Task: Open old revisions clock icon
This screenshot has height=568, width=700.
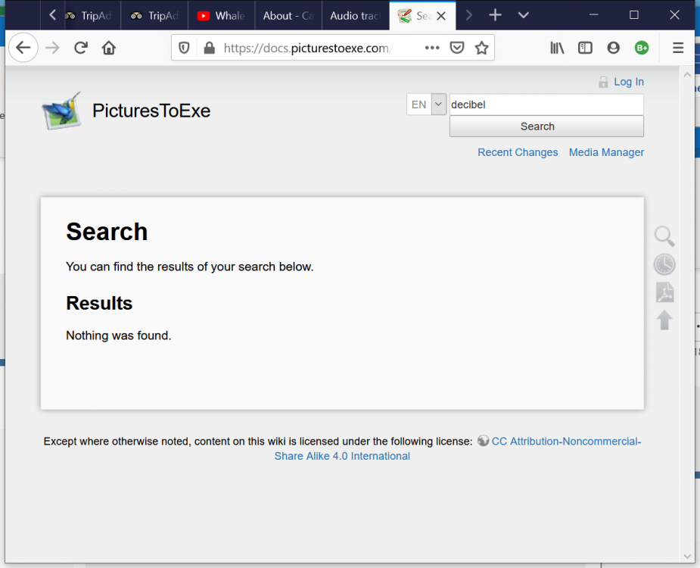Action: pos(664,264)
